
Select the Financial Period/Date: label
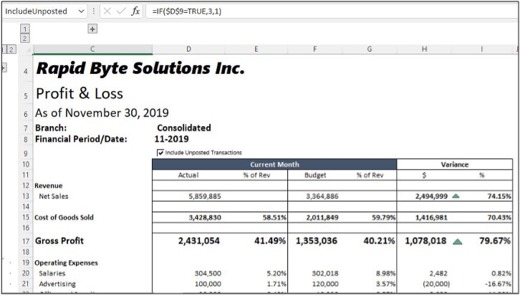[x=81, y=139]
